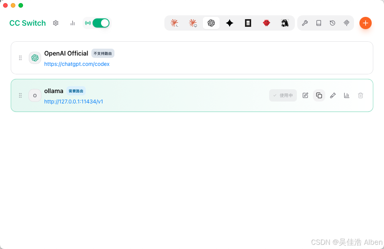Open the wrench tools icon in header
Screen dimensions: 384x249
tap(305, 23)
